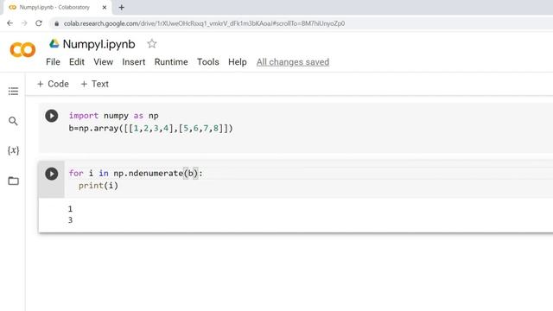This screenshot has width=553, height=311.
Task: Add a new Code cell
Action: 53,84
